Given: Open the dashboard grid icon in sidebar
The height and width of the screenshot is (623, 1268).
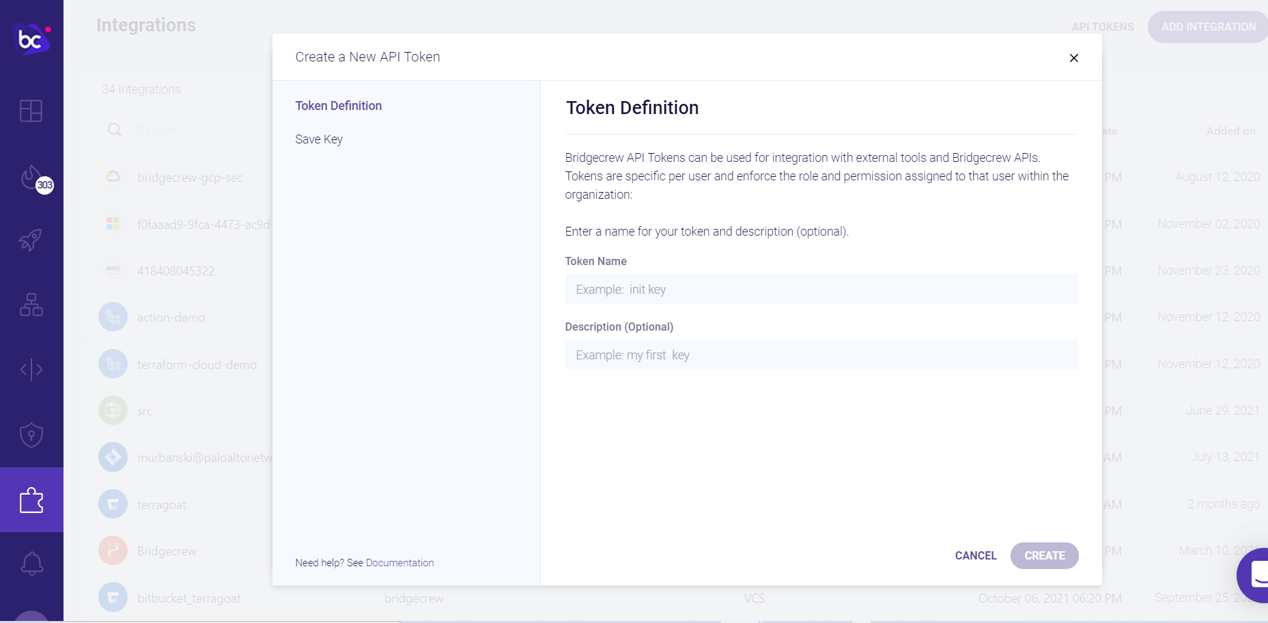Looking at the screenshot, I should pos(31,111).
